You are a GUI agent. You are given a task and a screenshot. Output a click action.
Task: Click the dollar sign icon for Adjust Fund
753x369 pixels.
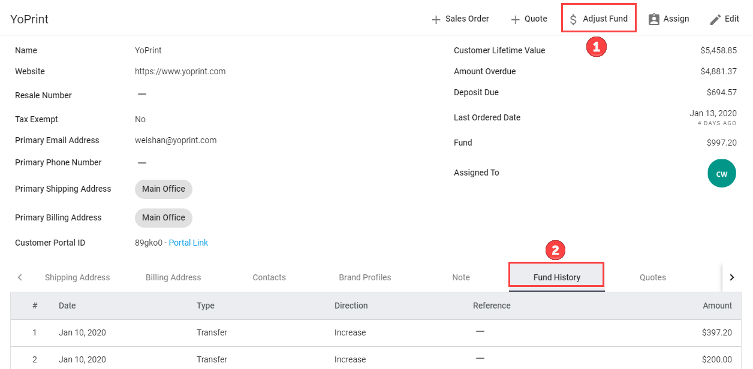pos(573,20)
